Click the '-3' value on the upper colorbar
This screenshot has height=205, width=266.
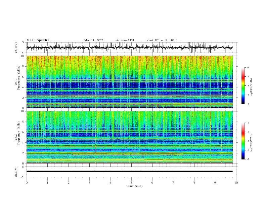(248, 67)
